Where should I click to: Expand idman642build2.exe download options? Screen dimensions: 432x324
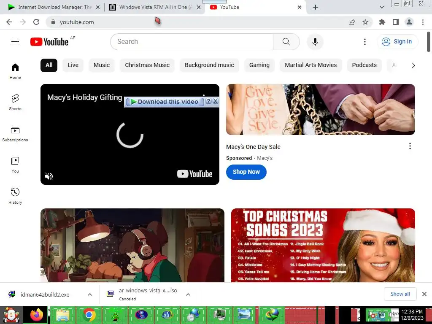pos(90,294)
